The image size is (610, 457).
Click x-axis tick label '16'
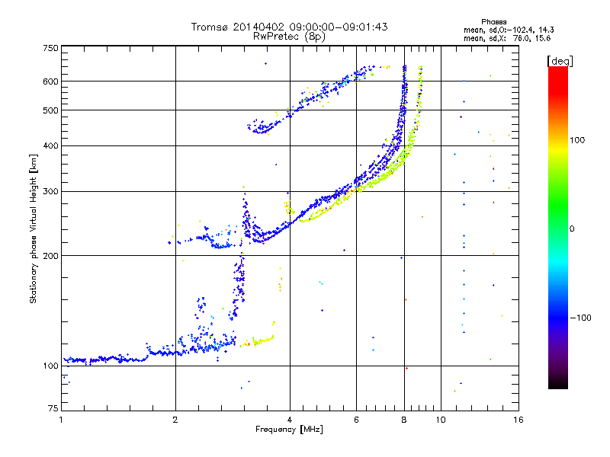(x=518, y=420)
